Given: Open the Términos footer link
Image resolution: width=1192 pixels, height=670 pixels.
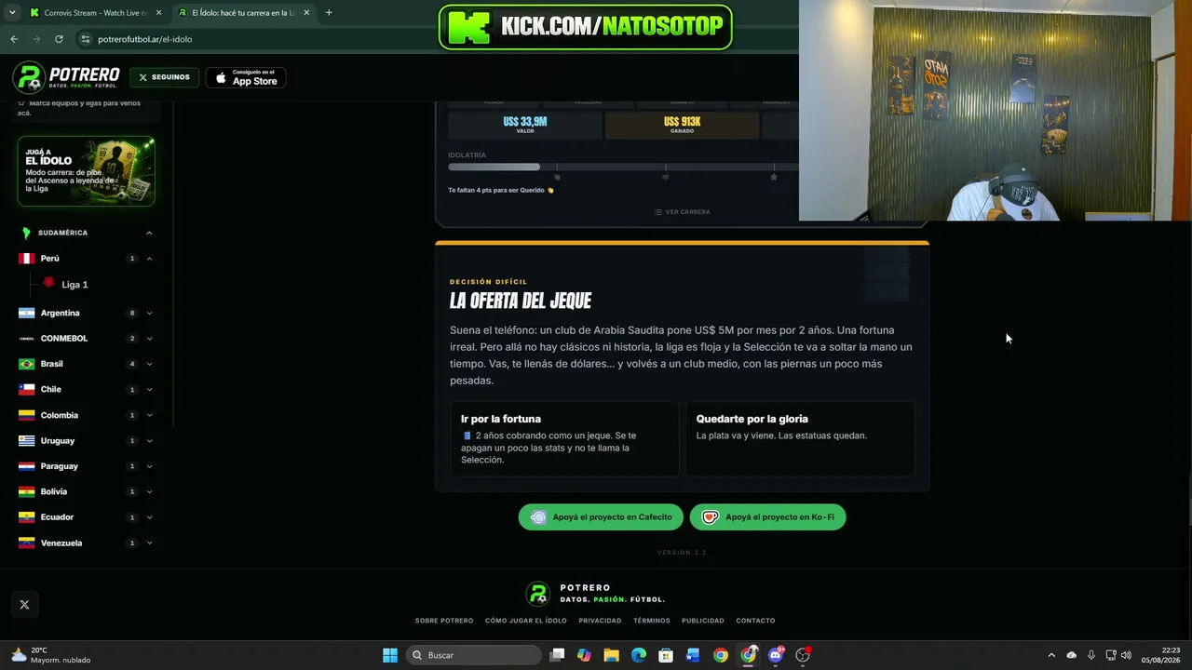Looking at the screenshot, I should [652, 621].
